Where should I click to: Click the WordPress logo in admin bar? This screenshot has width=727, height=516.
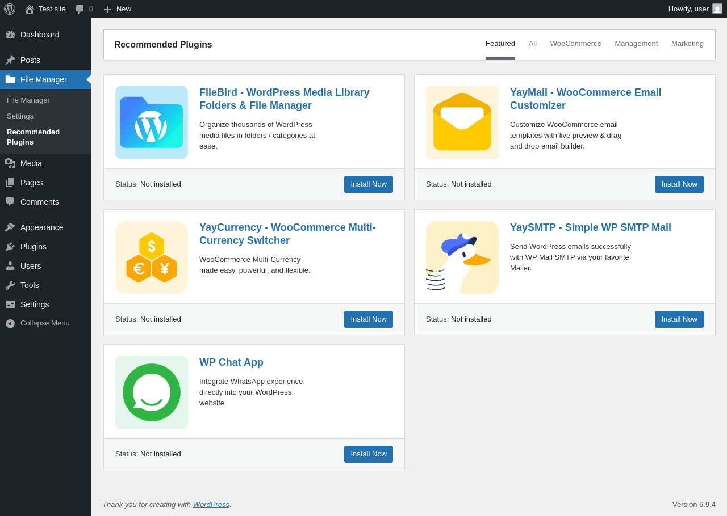click(x=10, y=9)
